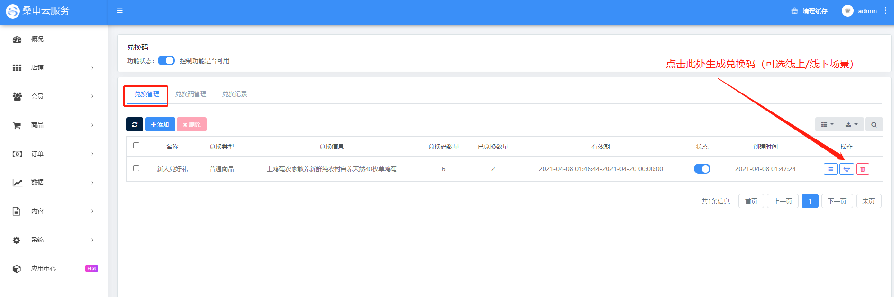Open the vertical three-dot menu

(x=885, y=10)
